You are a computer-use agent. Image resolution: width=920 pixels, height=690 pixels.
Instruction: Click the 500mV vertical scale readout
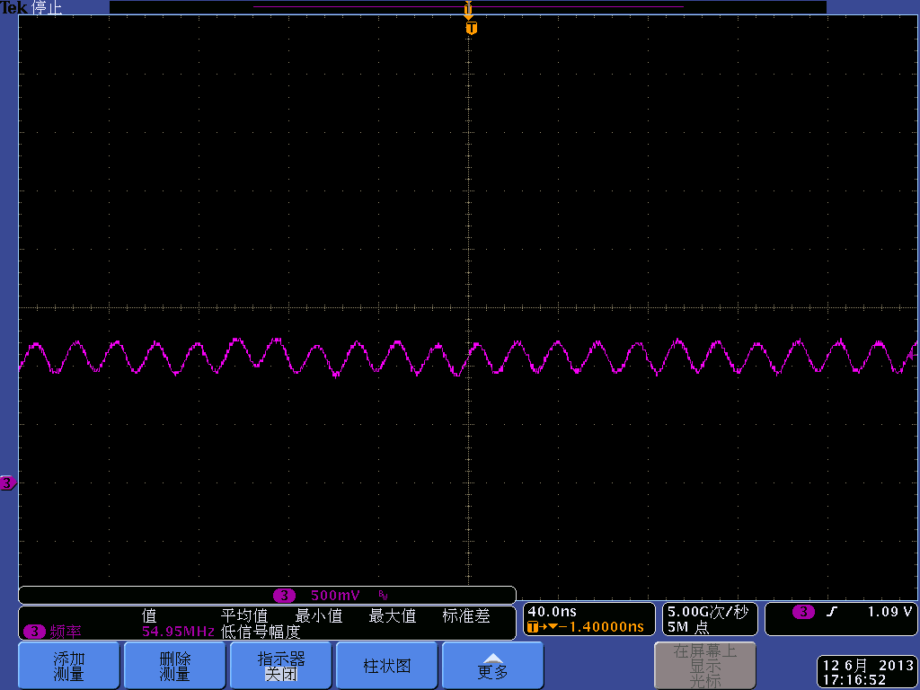click(335, 596)
